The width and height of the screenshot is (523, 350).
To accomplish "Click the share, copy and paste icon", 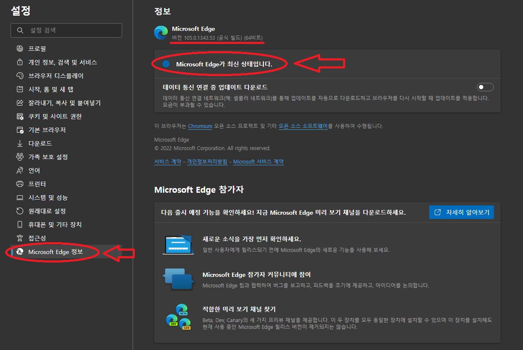I will [19, 103].
